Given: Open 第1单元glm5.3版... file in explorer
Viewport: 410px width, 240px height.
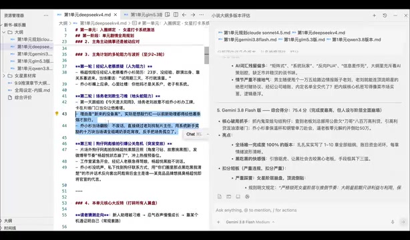Looking at the screenshot, I should click(35, 61).
